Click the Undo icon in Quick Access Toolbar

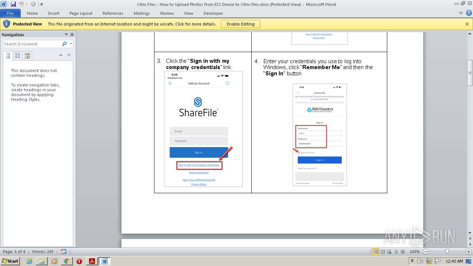click(21, 4)
